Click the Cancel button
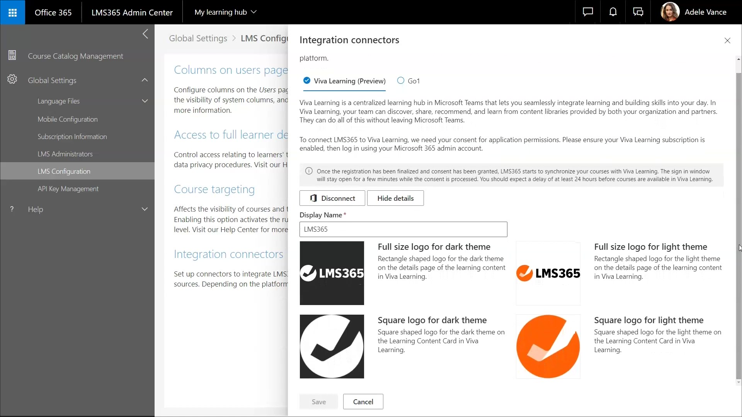 (x=363, y=402)
